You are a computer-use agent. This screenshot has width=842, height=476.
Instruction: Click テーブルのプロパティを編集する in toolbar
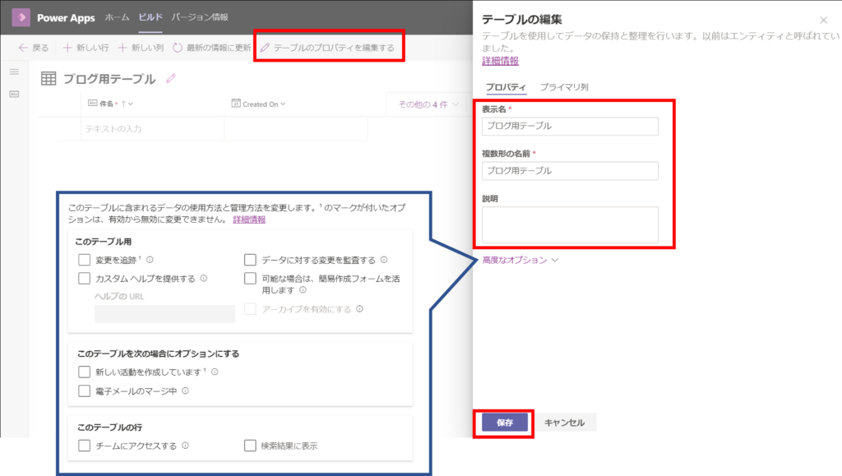(x=327, y=48)
